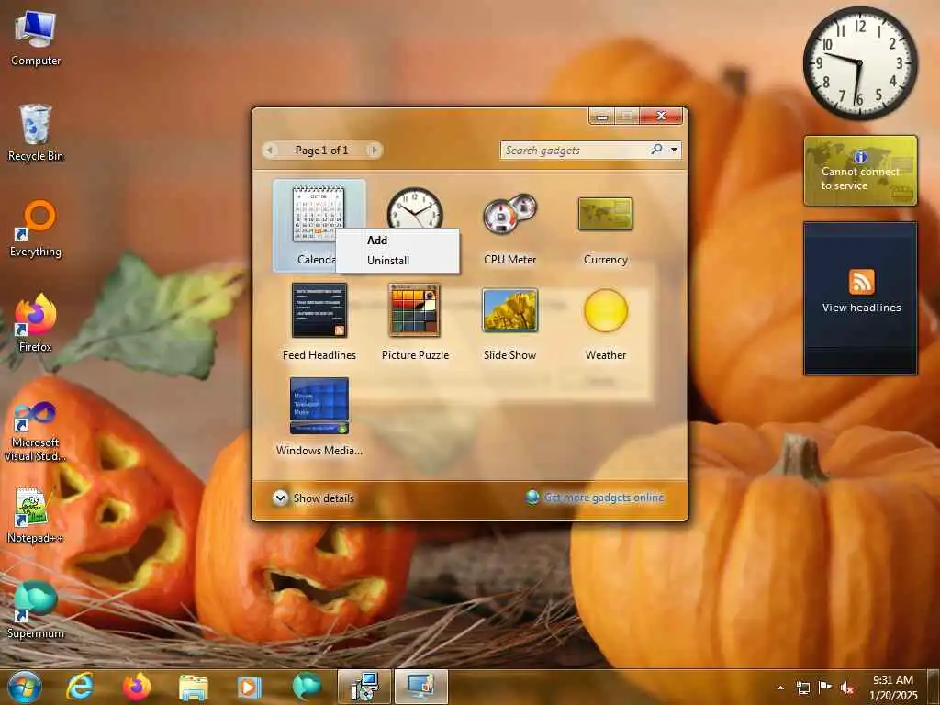Click View headlines in feed gadget
Image resolution: width=940 pixels, height=705 pixels.
click(x=861, y=308)
